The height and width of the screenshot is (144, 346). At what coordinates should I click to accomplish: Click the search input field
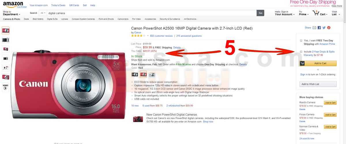(x=152, y=13)
